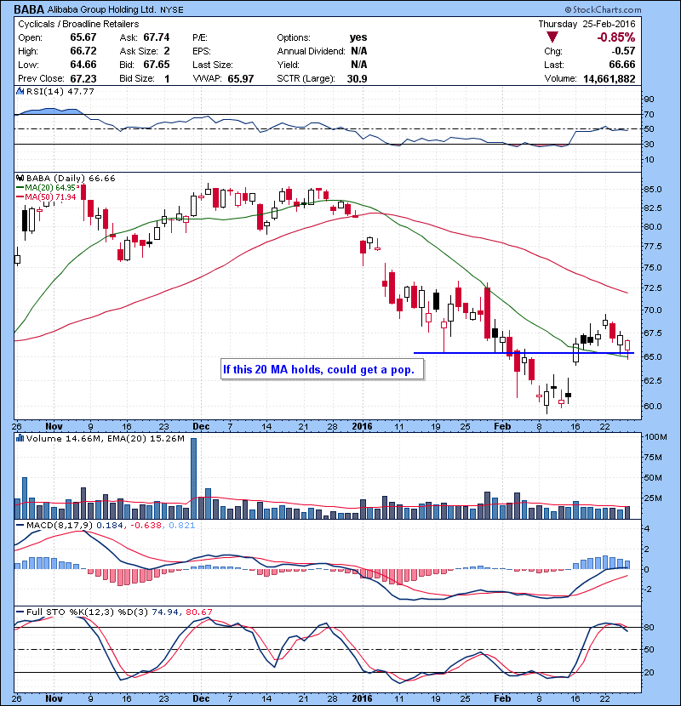Click the Options value yes
Screen dimensions: 681x706
358,37
